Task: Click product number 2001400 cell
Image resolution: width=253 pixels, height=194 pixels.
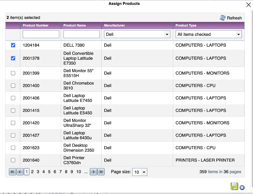Action: [31, 86]
